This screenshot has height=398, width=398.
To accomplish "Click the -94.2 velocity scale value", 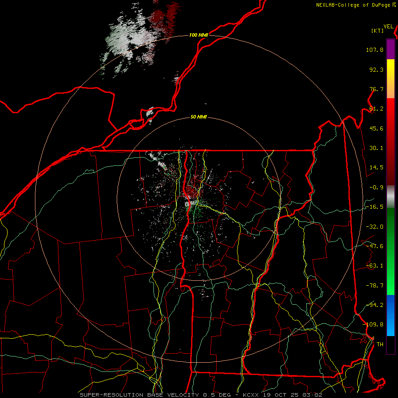I will [x=375, y=305].
